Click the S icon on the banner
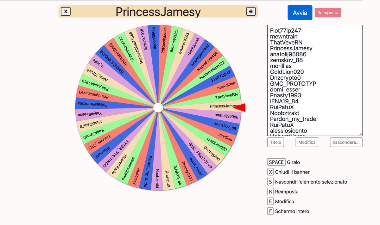Viewport: 380px width, 225px height. tap(250, 11)
